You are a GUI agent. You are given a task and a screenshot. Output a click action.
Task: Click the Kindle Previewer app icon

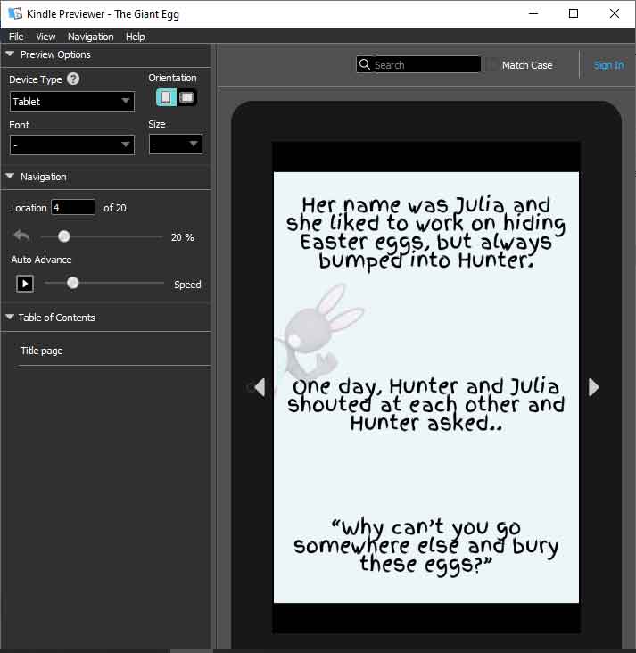pos(15,13)
